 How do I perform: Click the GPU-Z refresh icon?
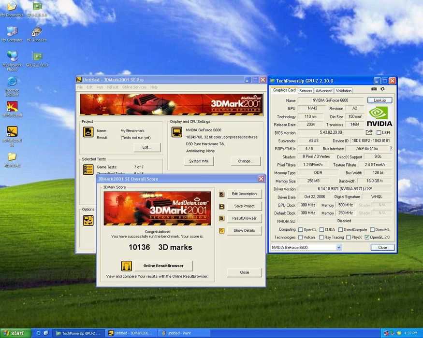coord(382,89)
